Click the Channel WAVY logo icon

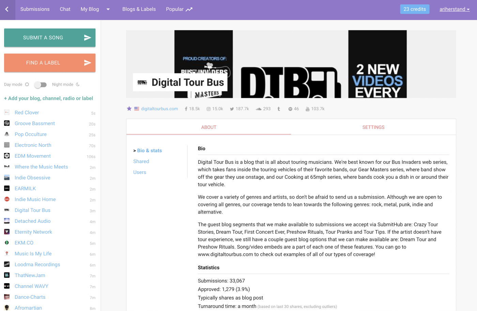point(7,286)
